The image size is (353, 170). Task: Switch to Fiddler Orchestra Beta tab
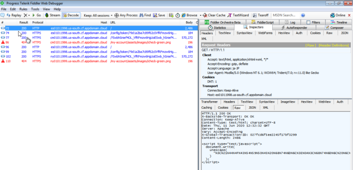(222, 22)
